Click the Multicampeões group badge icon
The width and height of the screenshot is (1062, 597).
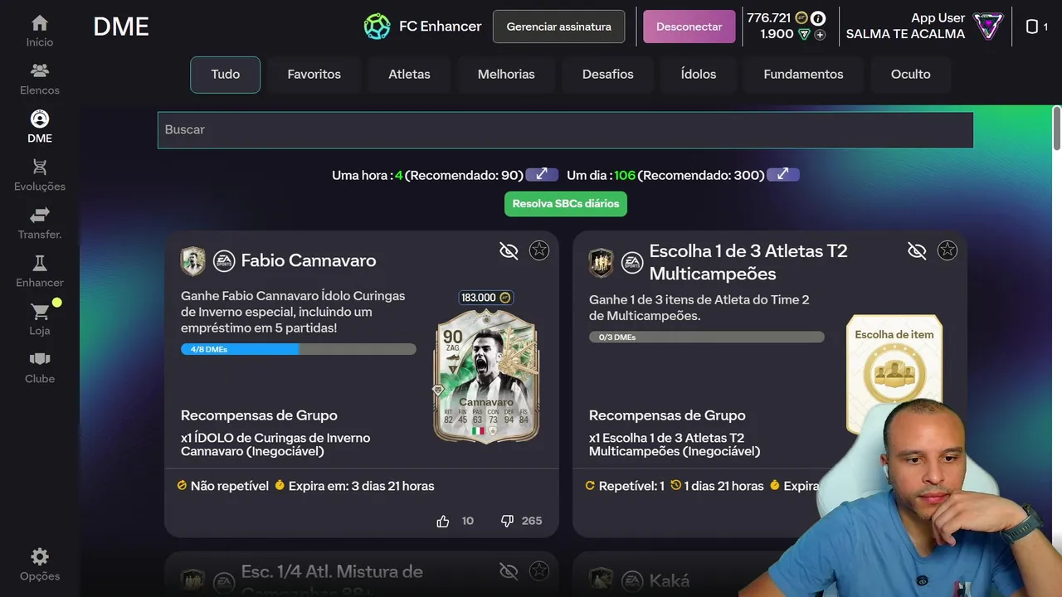[x=602, y=263]
